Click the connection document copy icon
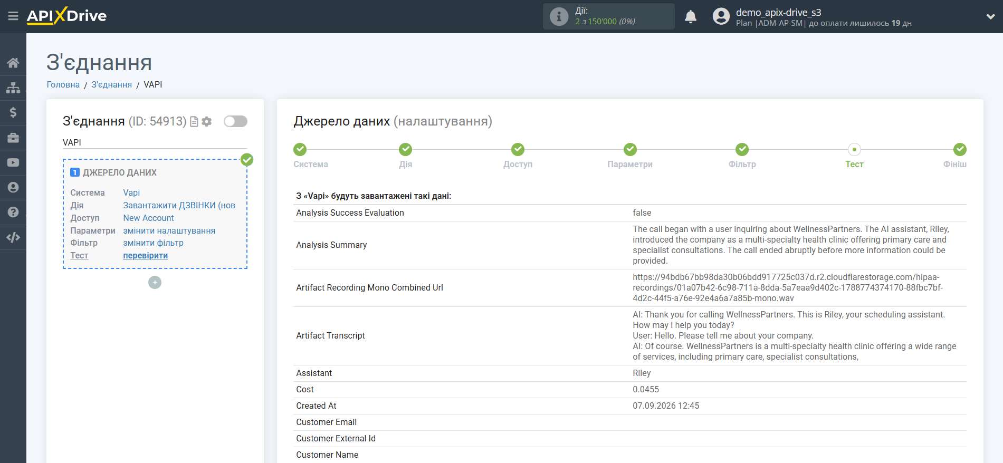 [194, 122]
